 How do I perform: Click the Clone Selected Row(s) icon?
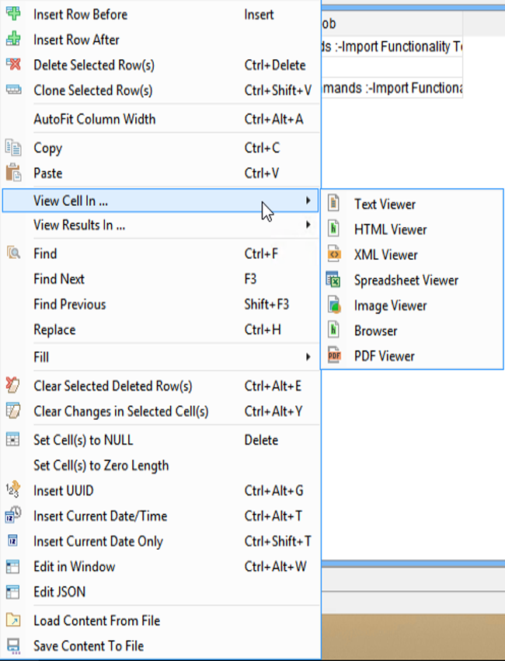coord(13,90)
